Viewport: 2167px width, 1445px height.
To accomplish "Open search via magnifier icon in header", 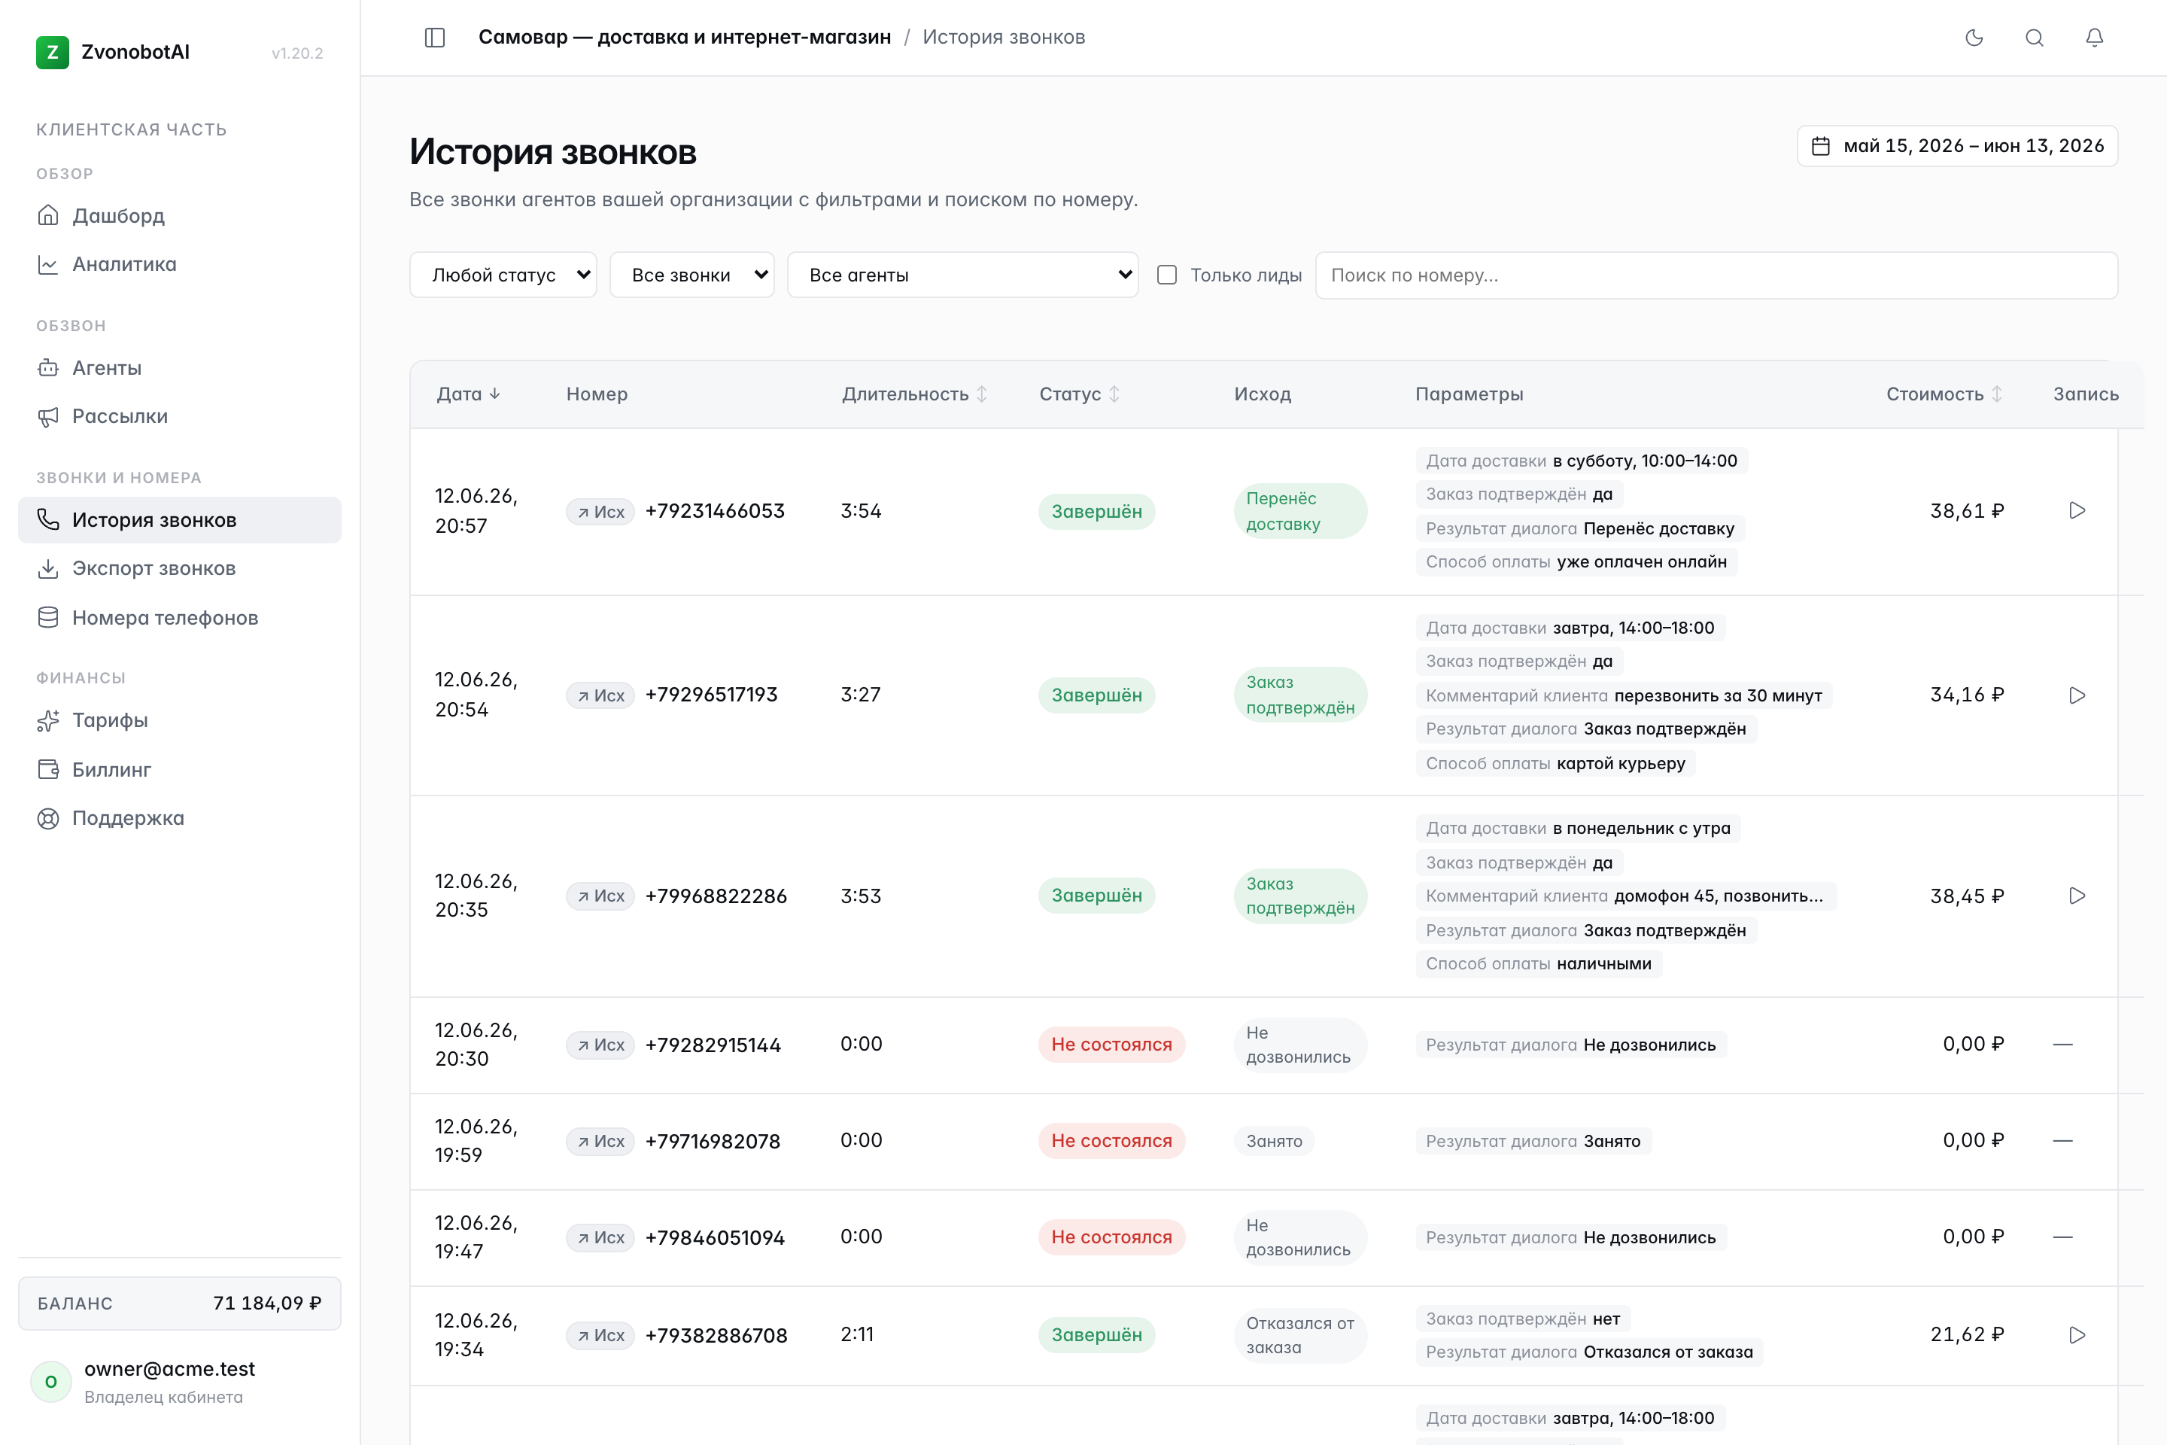I will [x=2035, y=38].
